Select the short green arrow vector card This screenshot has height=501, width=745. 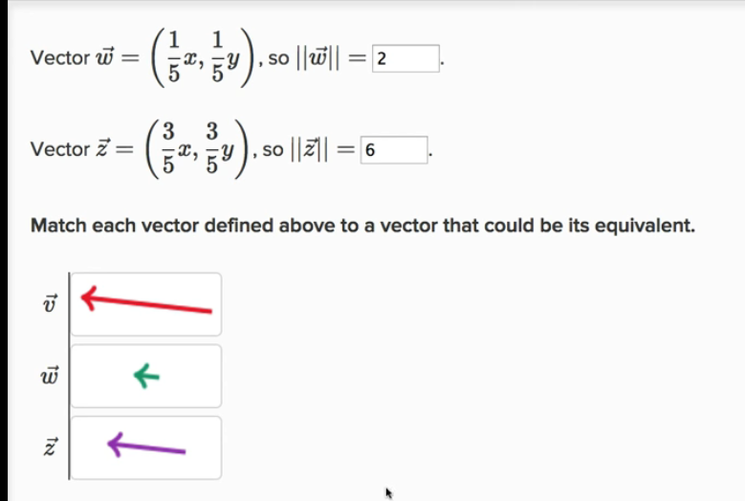coord(145,376)
